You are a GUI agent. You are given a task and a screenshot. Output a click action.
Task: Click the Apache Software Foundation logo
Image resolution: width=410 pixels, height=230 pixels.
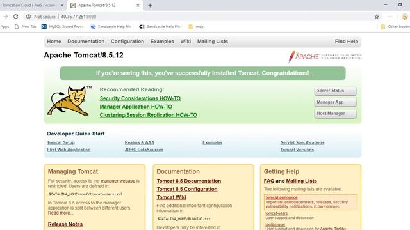pyautogui.click(x=325, y=57)
